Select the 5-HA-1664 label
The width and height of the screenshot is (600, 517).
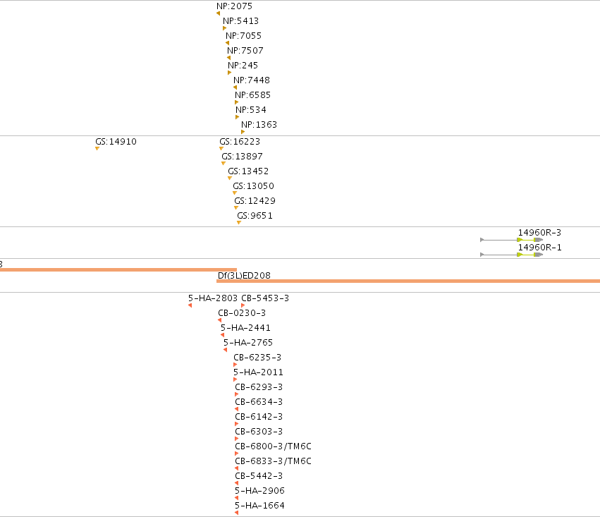coord(259,506)
